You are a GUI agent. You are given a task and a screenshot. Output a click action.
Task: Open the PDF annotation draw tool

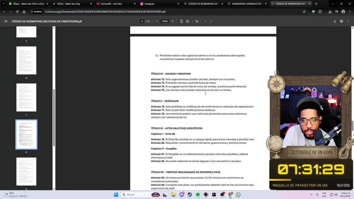(197, 21)
